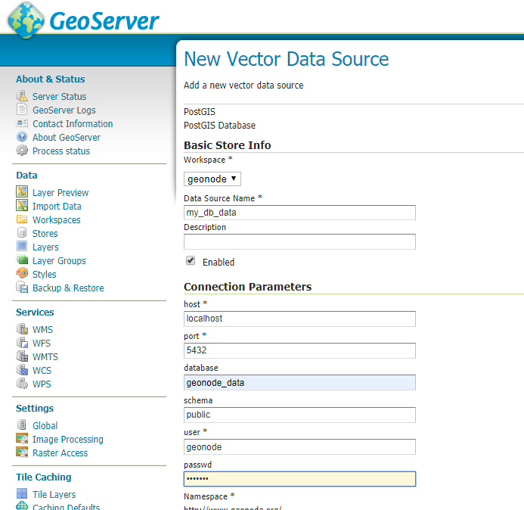Open WMS service settings link
Image resolution: width=524 pixels, height=510 pixels.
click(x=42, y=330)
